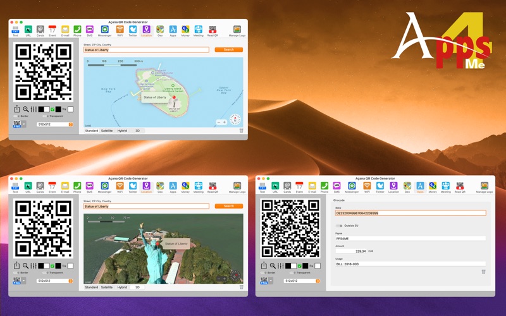Open Event tool in the standard map window
Image resolution: width=506 pixels, height=316 pixels.
pyautogui.click(x=52, y=31)
